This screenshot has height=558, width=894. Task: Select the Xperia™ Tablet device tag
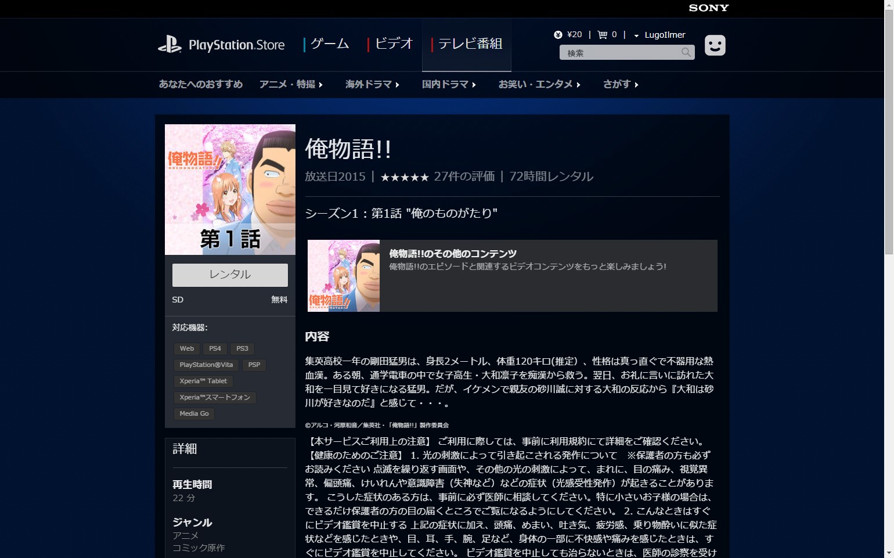[203, 381]
